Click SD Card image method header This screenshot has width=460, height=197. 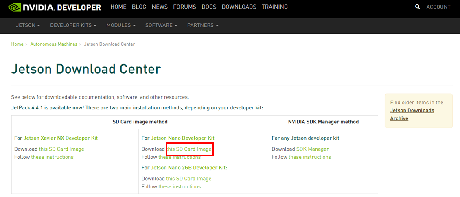click(140, 122)
